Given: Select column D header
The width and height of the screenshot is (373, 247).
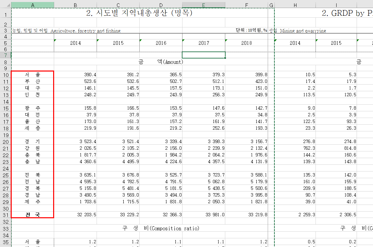Looking at the screenshot, I should pyautogui.click(x=161, y=5).
